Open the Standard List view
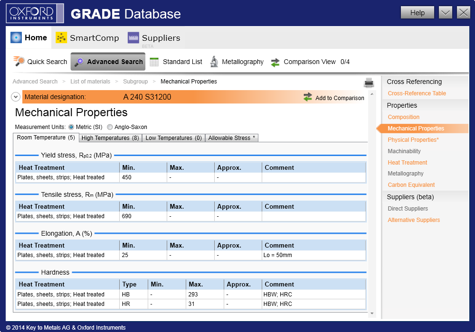 (176, 62)
